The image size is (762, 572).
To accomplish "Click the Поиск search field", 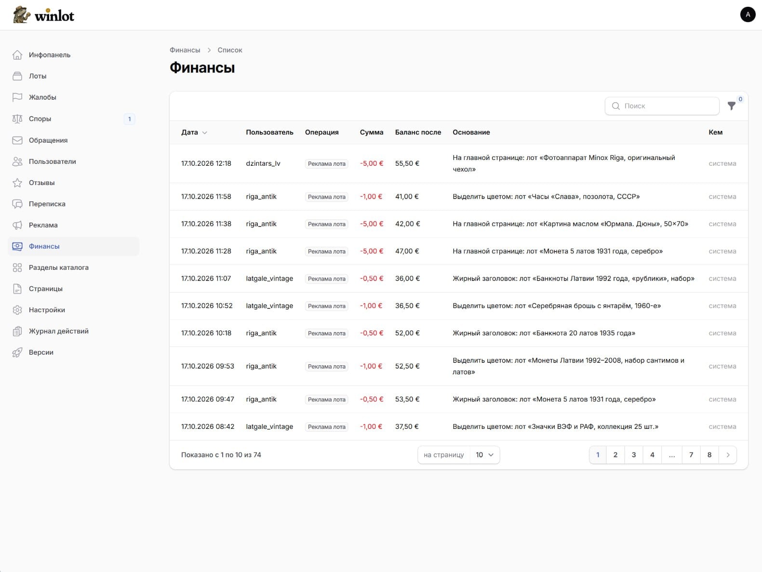I will [x=662, y=106].
